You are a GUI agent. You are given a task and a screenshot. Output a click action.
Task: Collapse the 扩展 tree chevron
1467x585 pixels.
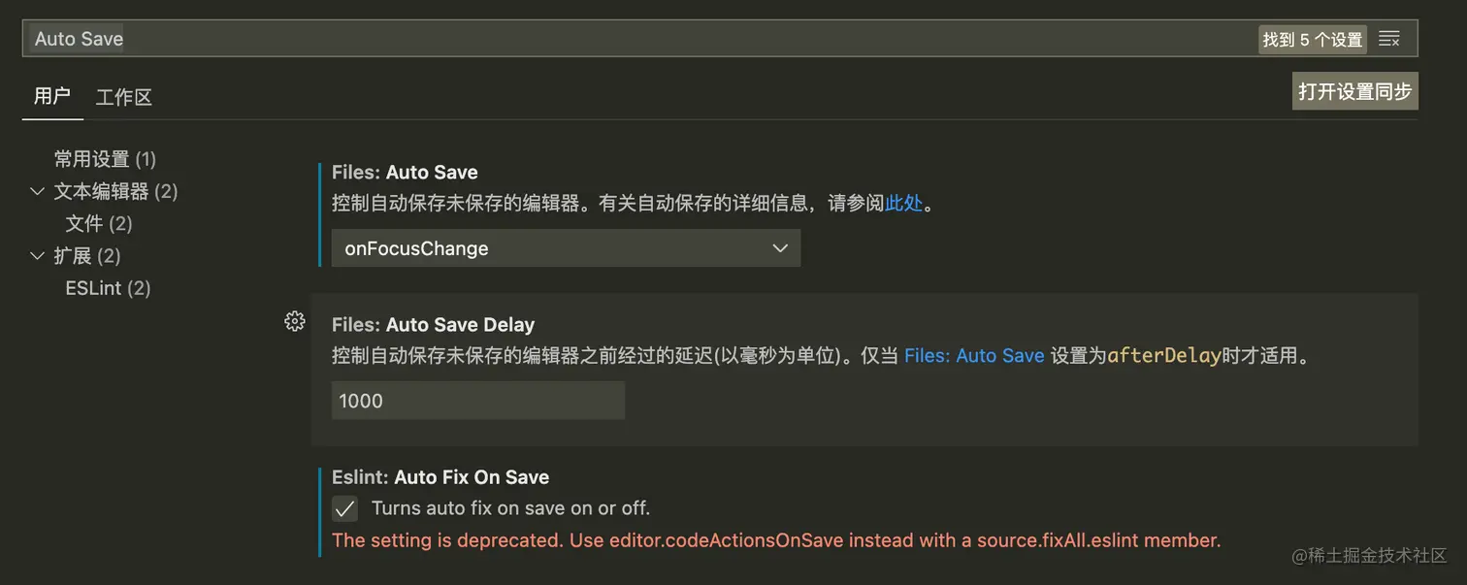[38, 256]
